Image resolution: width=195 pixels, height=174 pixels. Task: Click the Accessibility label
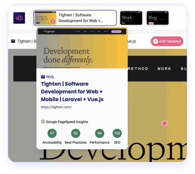(52, 142)
